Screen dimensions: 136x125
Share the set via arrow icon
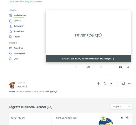tap(111, 84)
